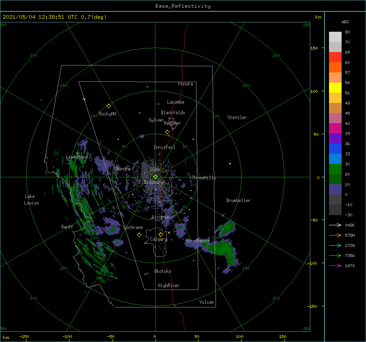The width and height of the screenshot is (366, 342).
Task: Click the Stettler city label
Action: 237,118
